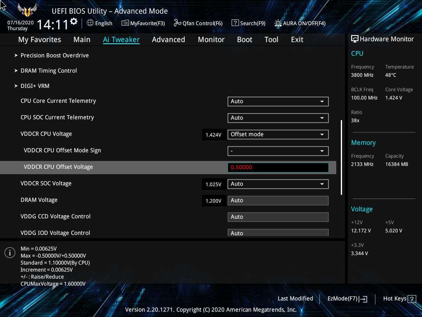Screen dimensions: 422x317
Task: Click the VDDG CCD Voltage Control field
Action: (x=278, y=217)
